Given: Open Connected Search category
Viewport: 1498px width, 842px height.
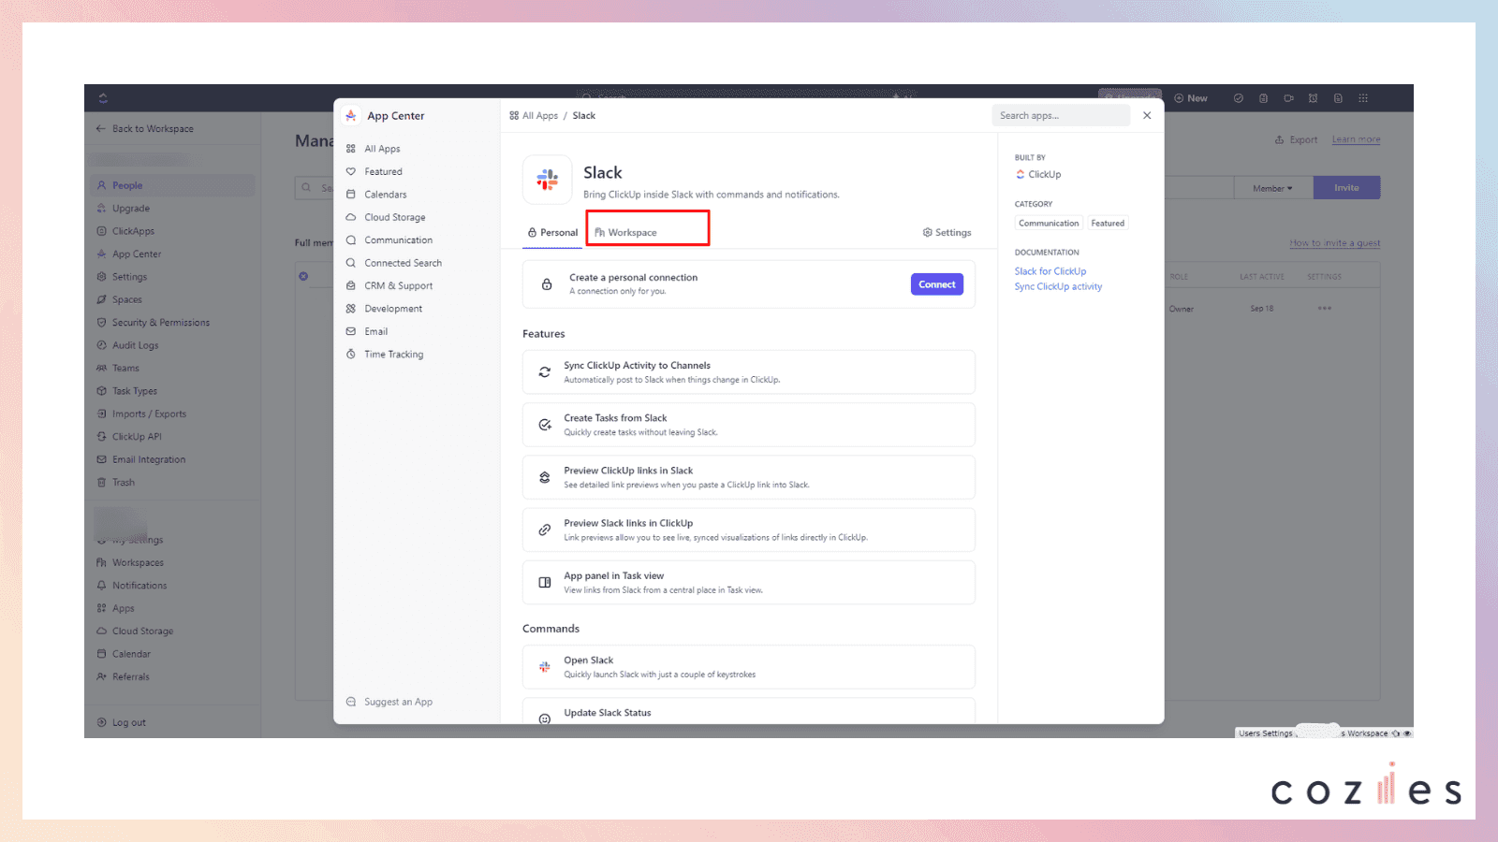Looking at the screenshot, I should [x=394, y=263].
